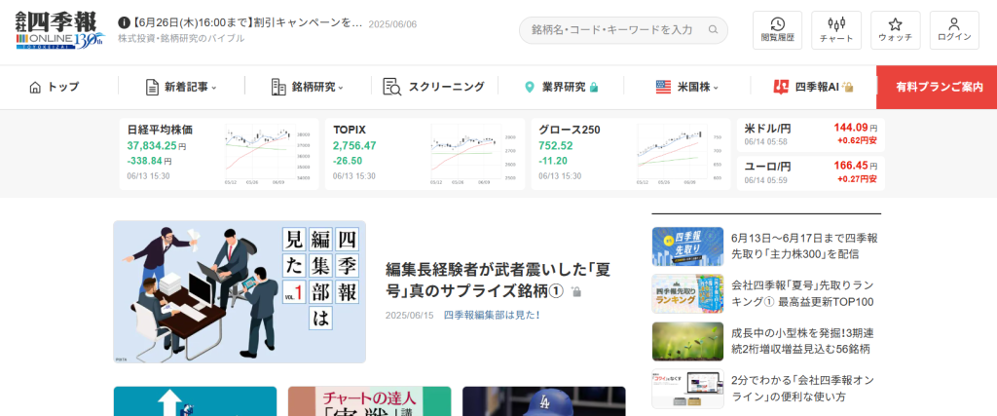997x416 pixels.
Task: Open 四季報先取り「主力株300」 article link
Action: (x=804, y=246)
